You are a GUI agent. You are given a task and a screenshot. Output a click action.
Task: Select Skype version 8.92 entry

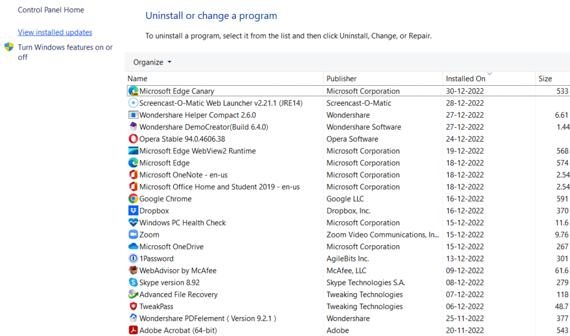[x=169, y=283]
